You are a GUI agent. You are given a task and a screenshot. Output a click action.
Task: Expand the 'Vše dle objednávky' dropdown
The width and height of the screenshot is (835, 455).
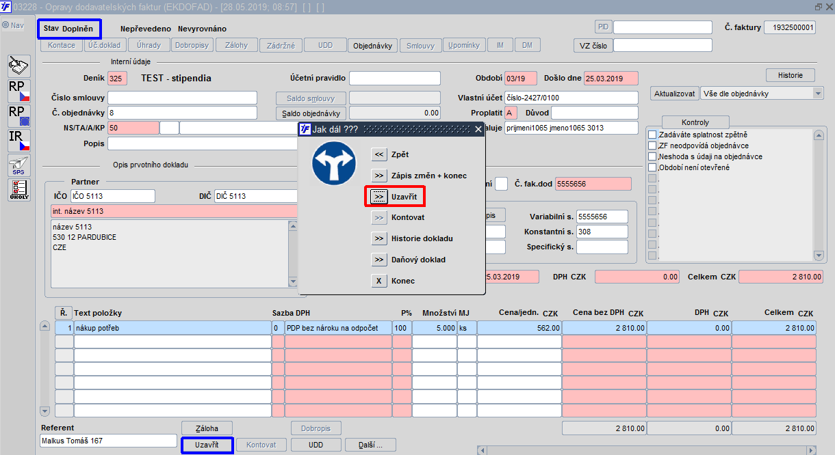click(818, 93)
